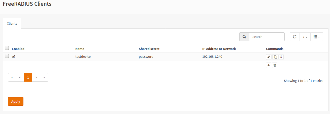
Task: Refresh the clients table
Action: pos(295,37)
